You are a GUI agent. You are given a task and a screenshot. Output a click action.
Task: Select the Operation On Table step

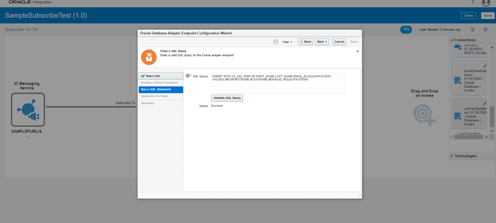pyautogui.click(x=161, y=96)
